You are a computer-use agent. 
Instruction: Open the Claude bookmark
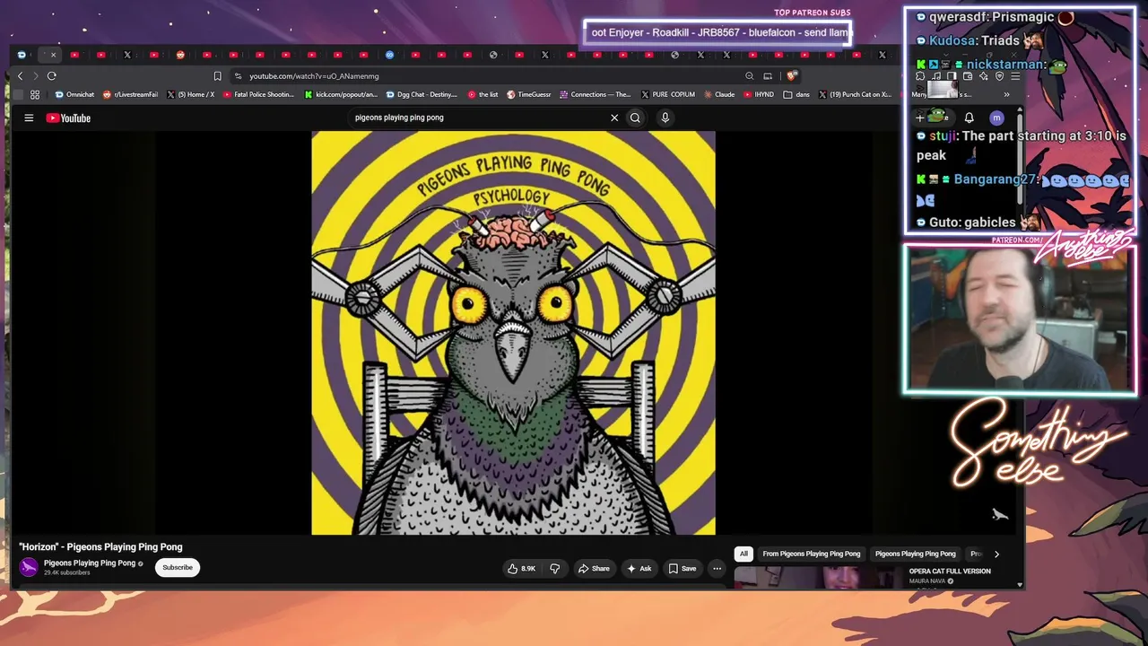point(718,94)
